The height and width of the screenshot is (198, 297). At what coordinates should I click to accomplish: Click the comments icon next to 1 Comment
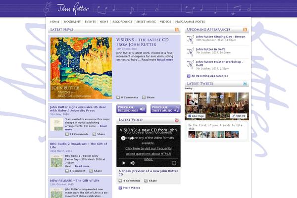(67, 171)
